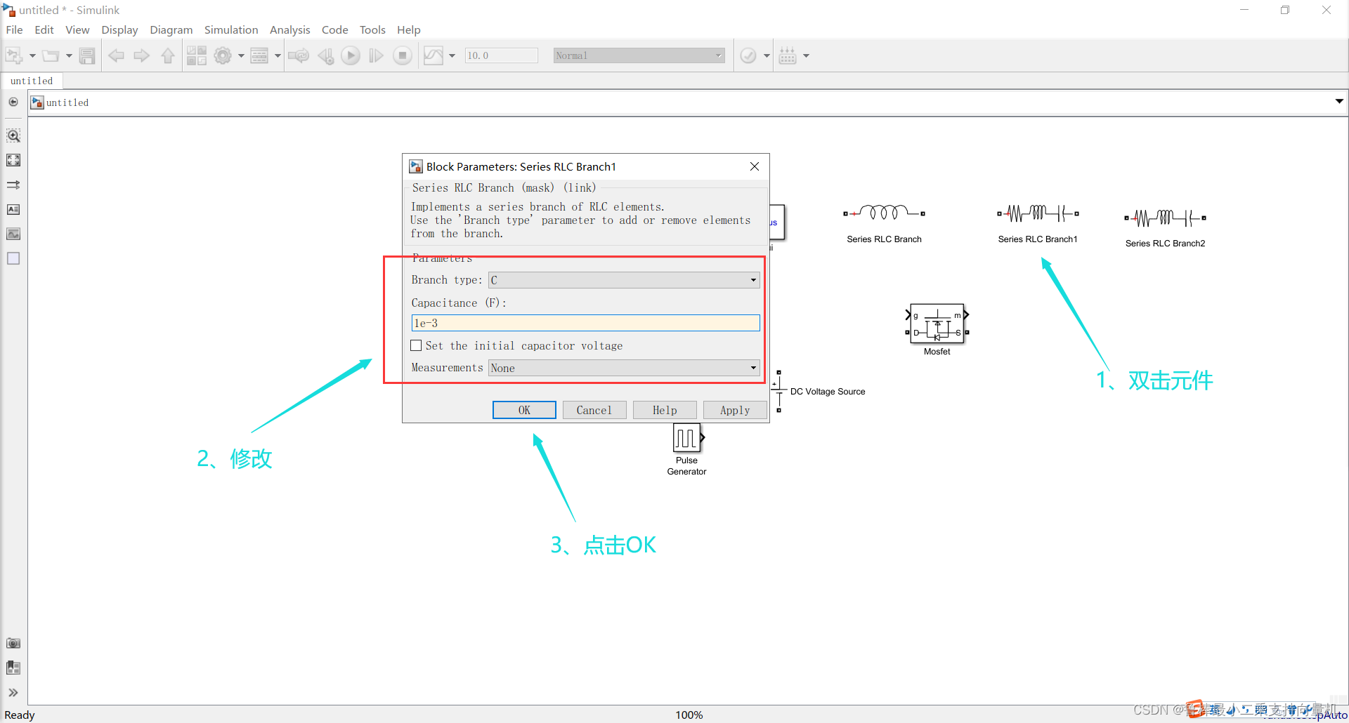This screenshot has width=1349, height=723.
Task: Click the Step Forward button
Action: point(377,55)
